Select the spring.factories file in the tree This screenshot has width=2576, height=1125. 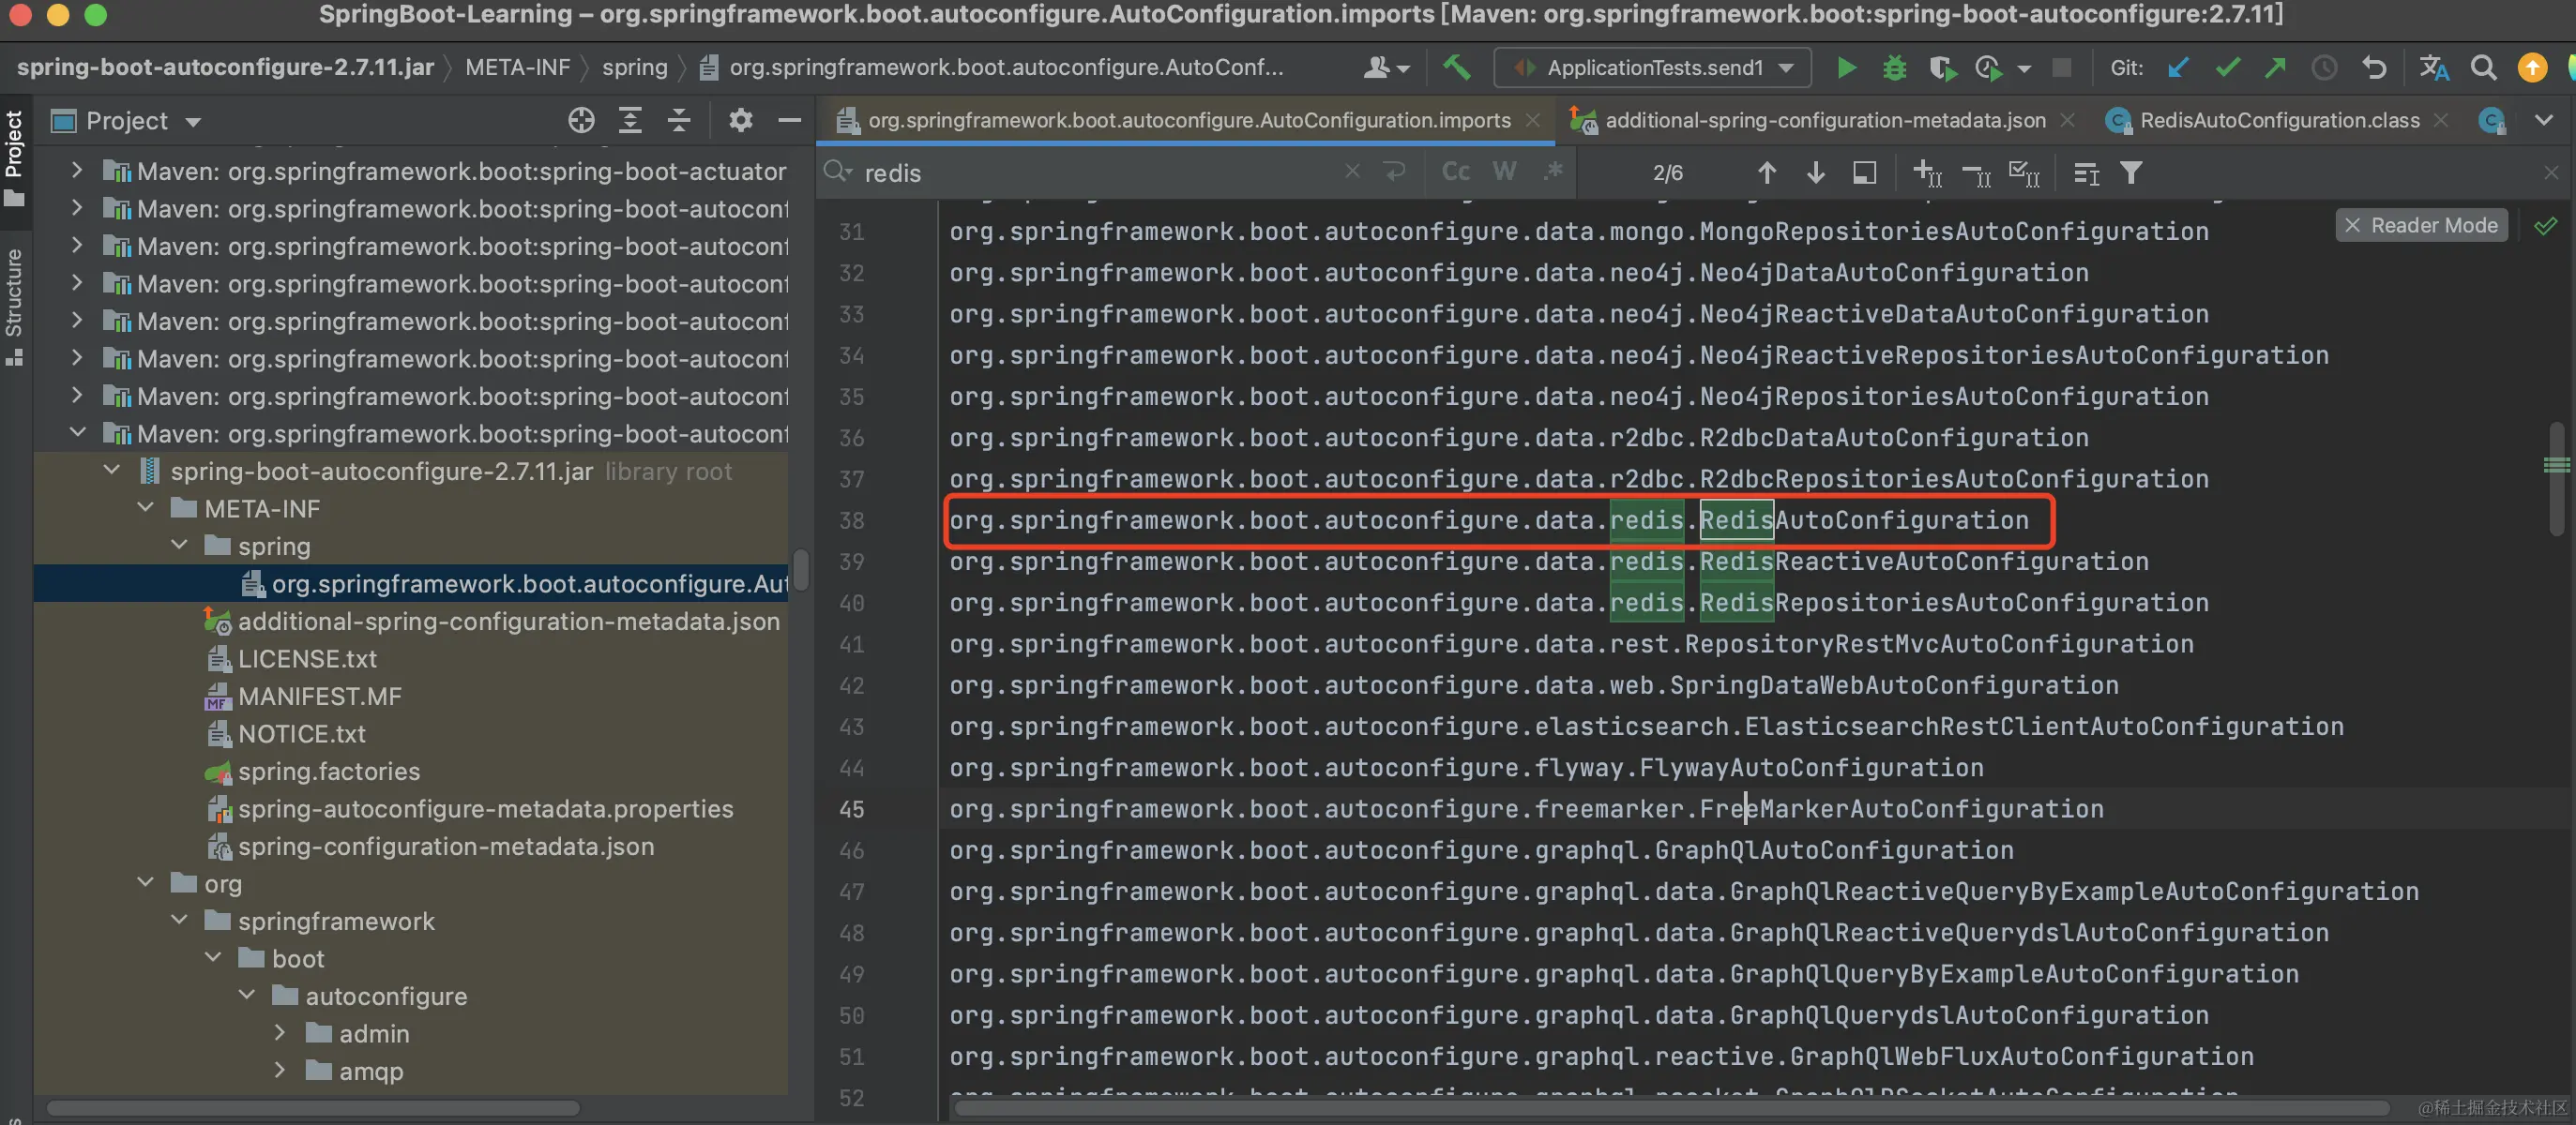328,771
